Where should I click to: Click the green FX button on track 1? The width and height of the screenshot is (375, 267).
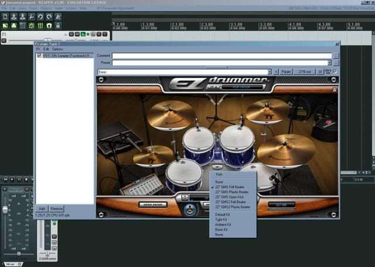tap(83, 34)
